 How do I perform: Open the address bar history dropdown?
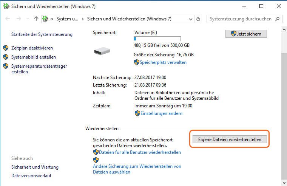point(190,19)
